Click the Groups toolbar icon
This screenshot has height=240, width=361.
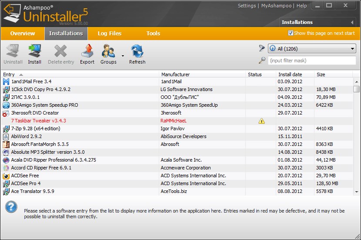coord(108,51)
